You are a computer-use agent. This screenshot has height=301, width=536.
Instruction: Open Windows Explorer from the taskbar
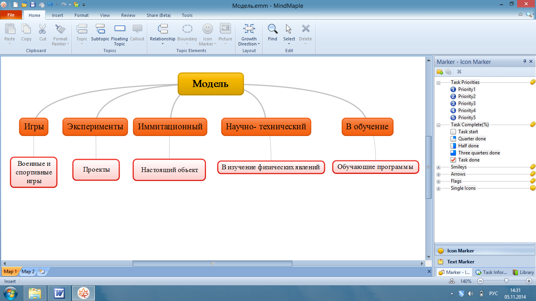[x=35, y=293]
